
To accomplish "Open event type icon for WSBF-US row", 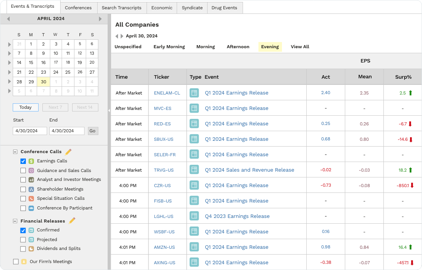I will 194,231.
